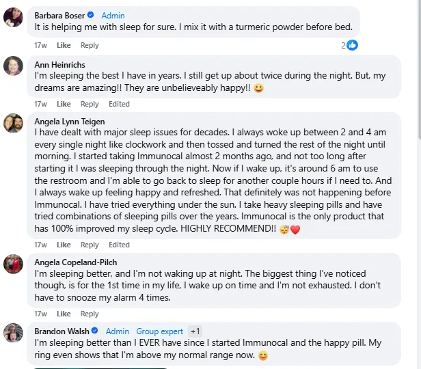Reply to Angela Lynn Teigen's comment
The width and height of the screenshot is (421, 369).
[90, 245]
